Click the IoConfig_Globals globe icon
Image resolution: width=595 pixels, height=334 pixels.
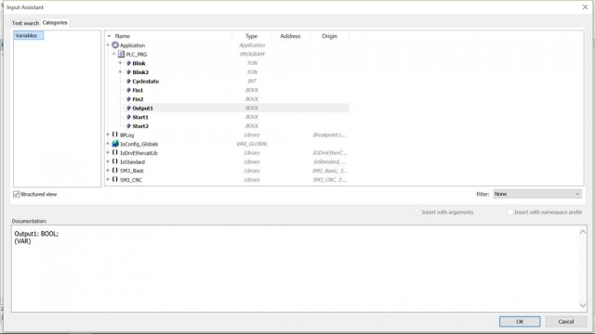[x=115, y=144]
